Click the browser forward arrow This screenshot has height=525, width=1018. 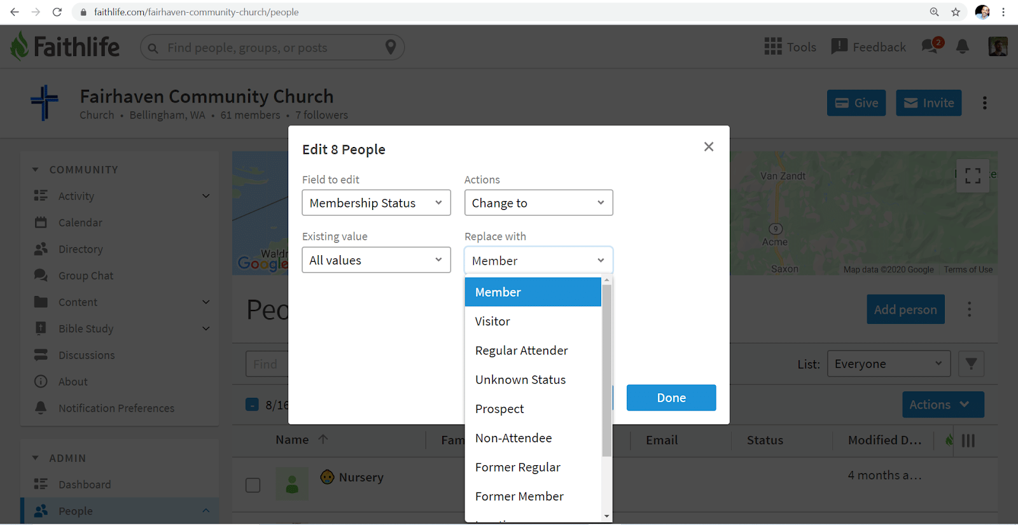pos(36,12)
